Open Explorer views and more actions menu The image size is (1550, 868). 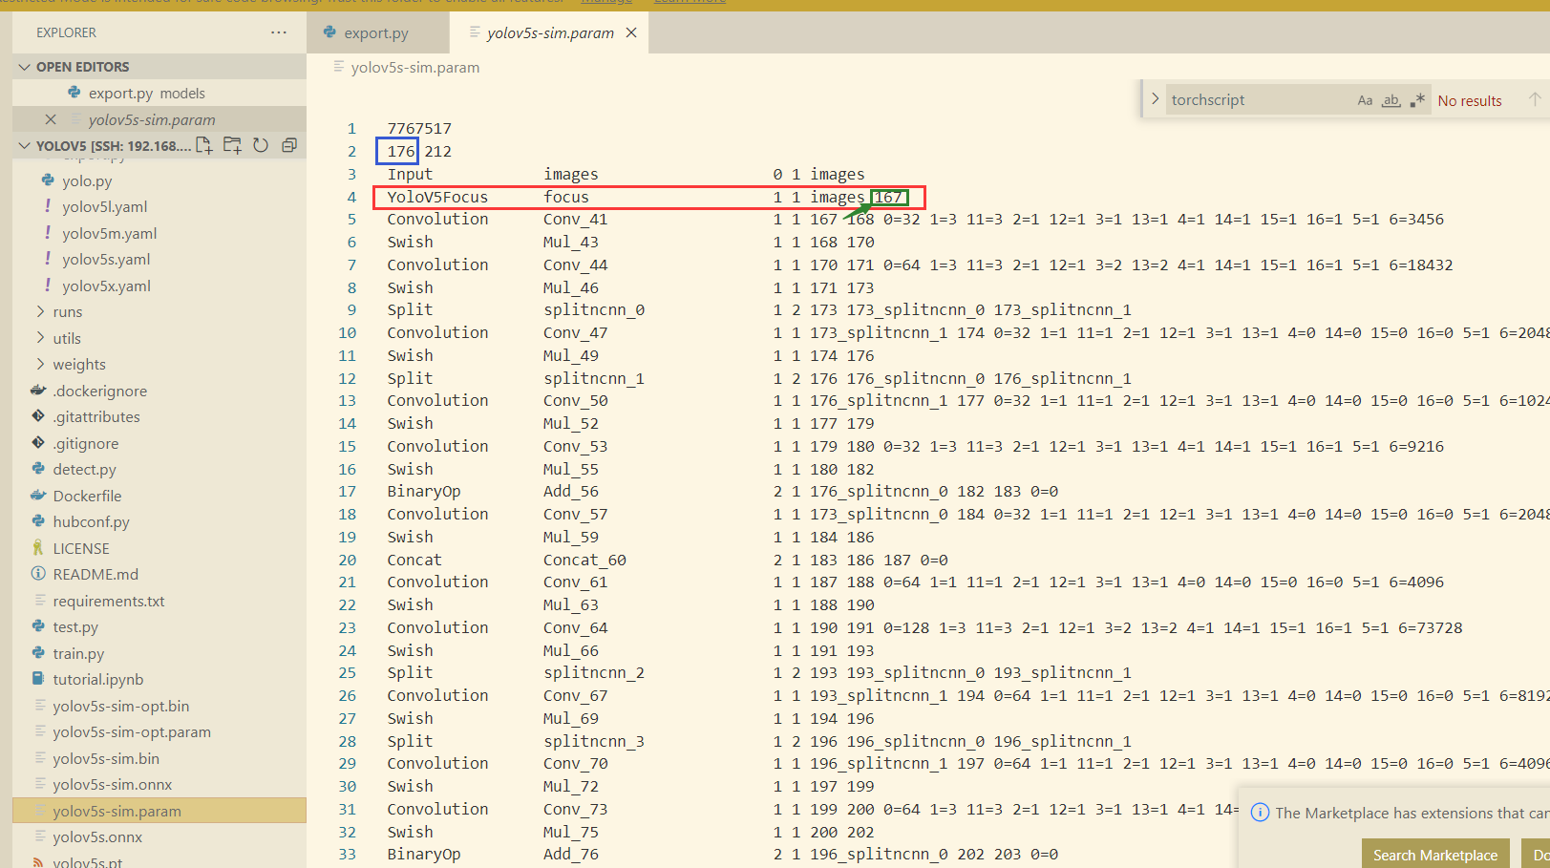pos(278,32)
